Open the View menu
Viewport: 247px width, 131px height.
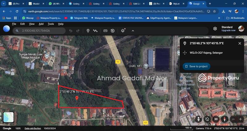pyautogui.click(x=32, y=24)
